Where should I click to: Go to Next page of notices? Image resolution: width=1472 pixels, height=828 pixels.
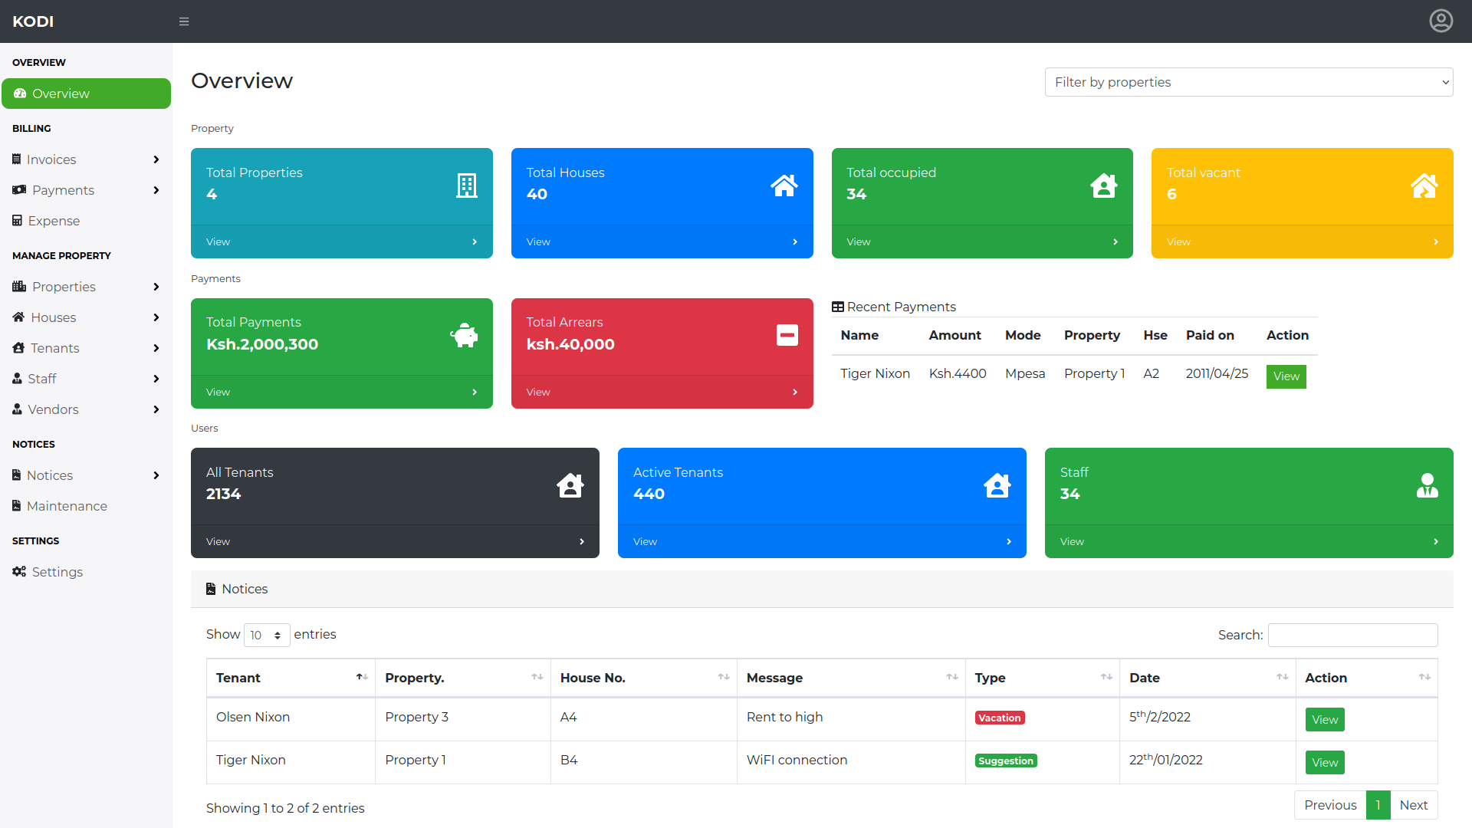click(x=1413, y=805)
